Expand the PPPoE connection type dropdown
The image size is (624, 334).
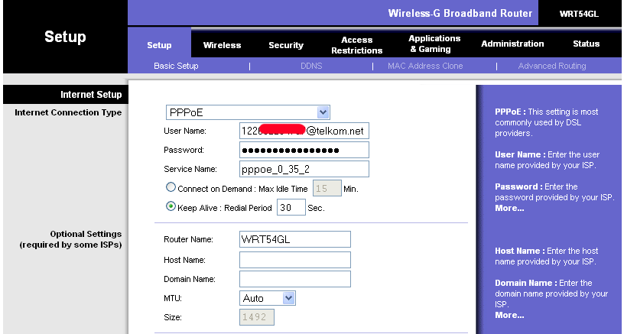[248, 112]
